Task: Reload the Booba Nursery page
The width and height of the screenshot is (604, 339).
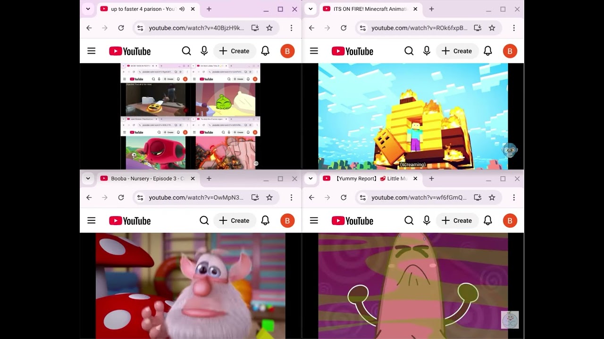Action: (121, 197)
